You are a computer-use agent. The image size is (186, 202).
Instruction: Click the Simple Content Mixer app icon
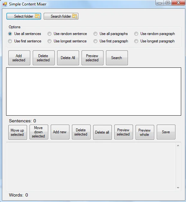(5, 4)
